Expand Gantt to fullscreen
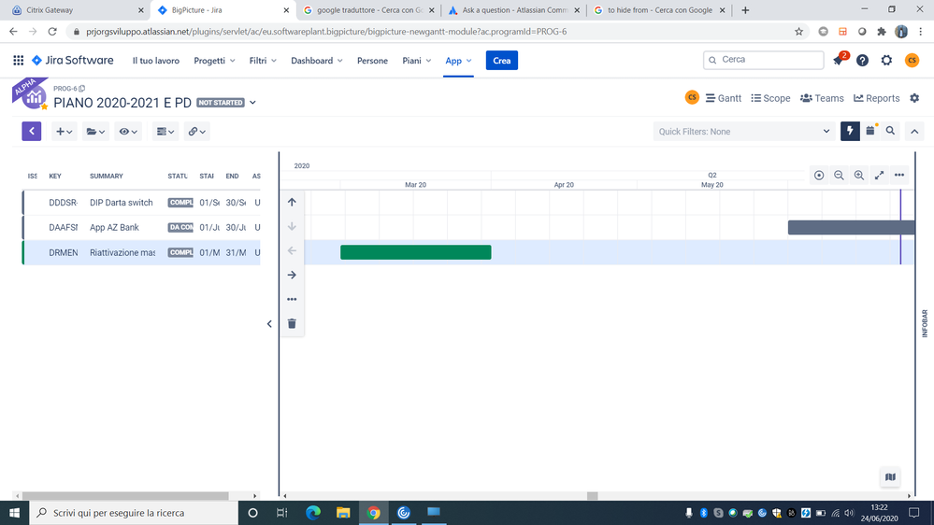Image resolution: width=934 pixels, height=525 pixels. 879,175
